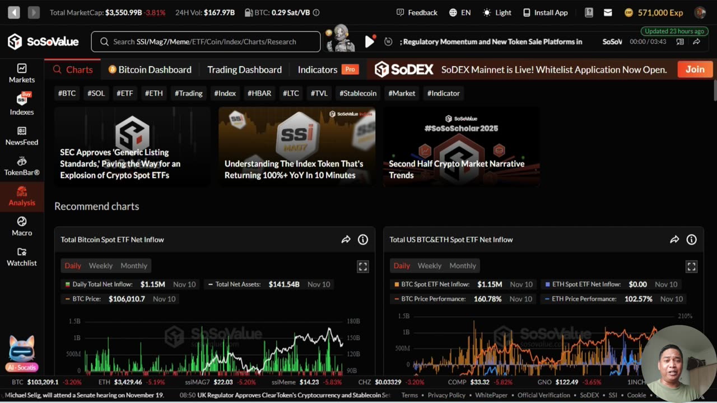Show info for Total Bitcoin Spot ETF chart
Image resolution: width=717 pixels, height=403 pixels.
tap(363, 240)
